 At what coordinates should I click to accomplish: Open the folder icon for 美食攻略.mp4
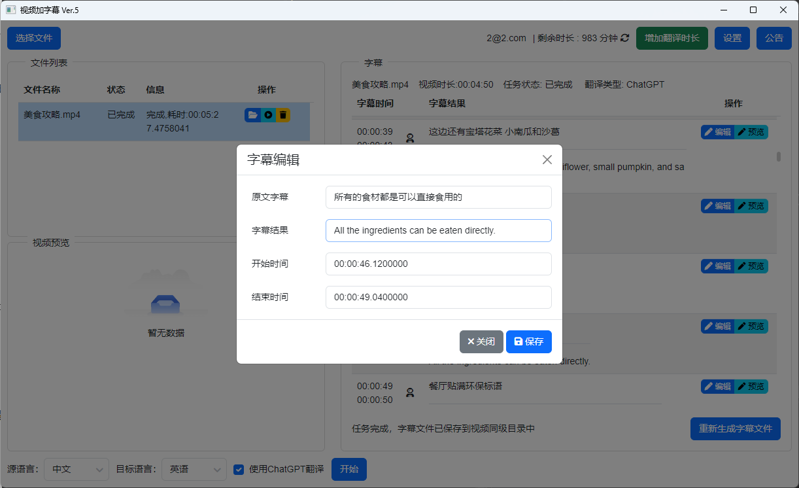click(x=252, y=114)
